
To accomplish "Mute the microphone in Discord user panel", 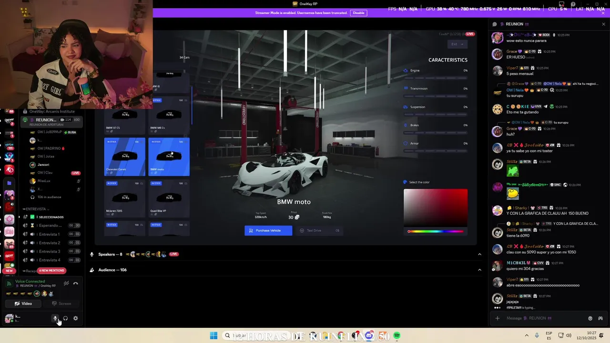I will [x=55, y=318].
